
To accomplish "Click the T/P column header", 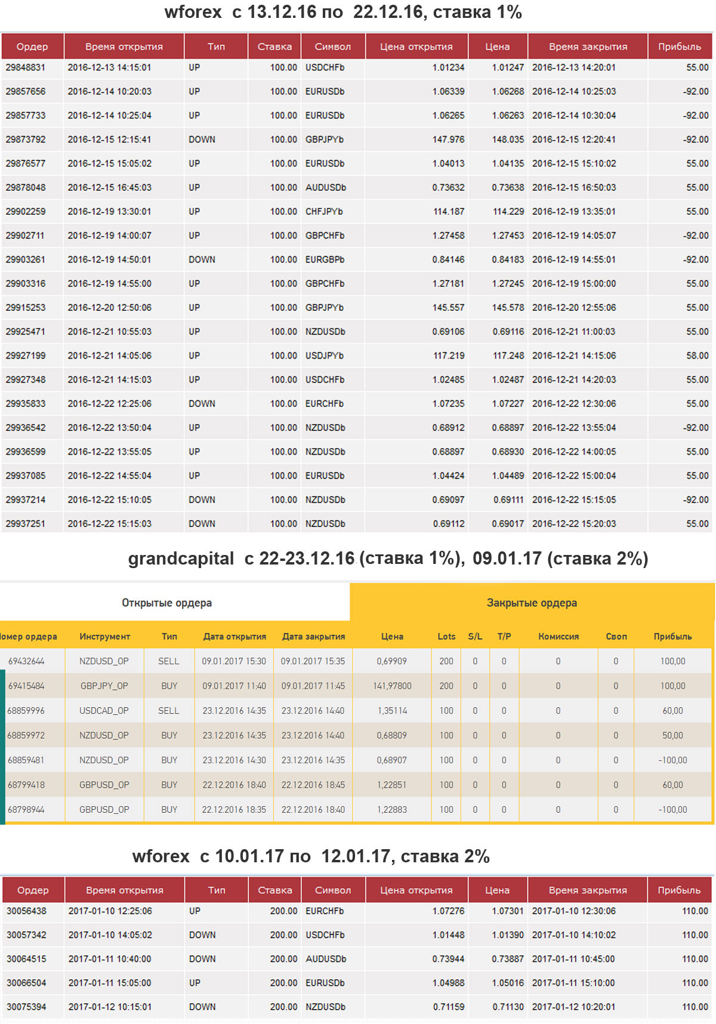I will (x=504, y=636).
